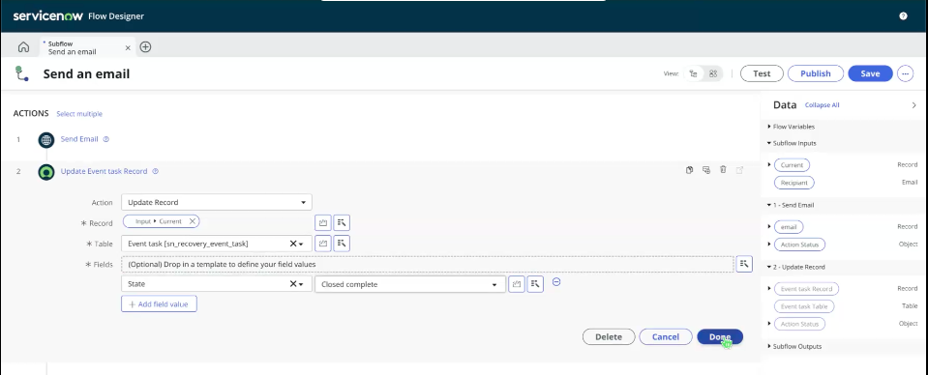Click the Send Email globe icon
Viewport: 928px width, 375px height.
pyautogui.click(x=46, y=139)
